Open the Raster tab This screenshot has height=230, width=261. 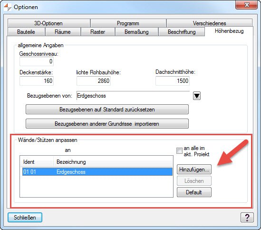point(98,32)
